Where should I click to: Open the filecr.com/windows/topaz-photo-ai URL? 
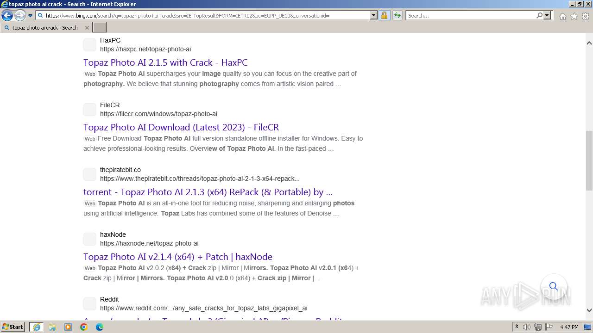click(x=158, y=114)
